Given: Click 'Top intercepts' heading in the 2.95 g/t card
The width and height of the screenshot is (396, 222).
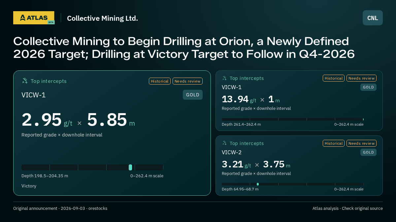Looking at the screenshot, I should (x=49, y=81).
